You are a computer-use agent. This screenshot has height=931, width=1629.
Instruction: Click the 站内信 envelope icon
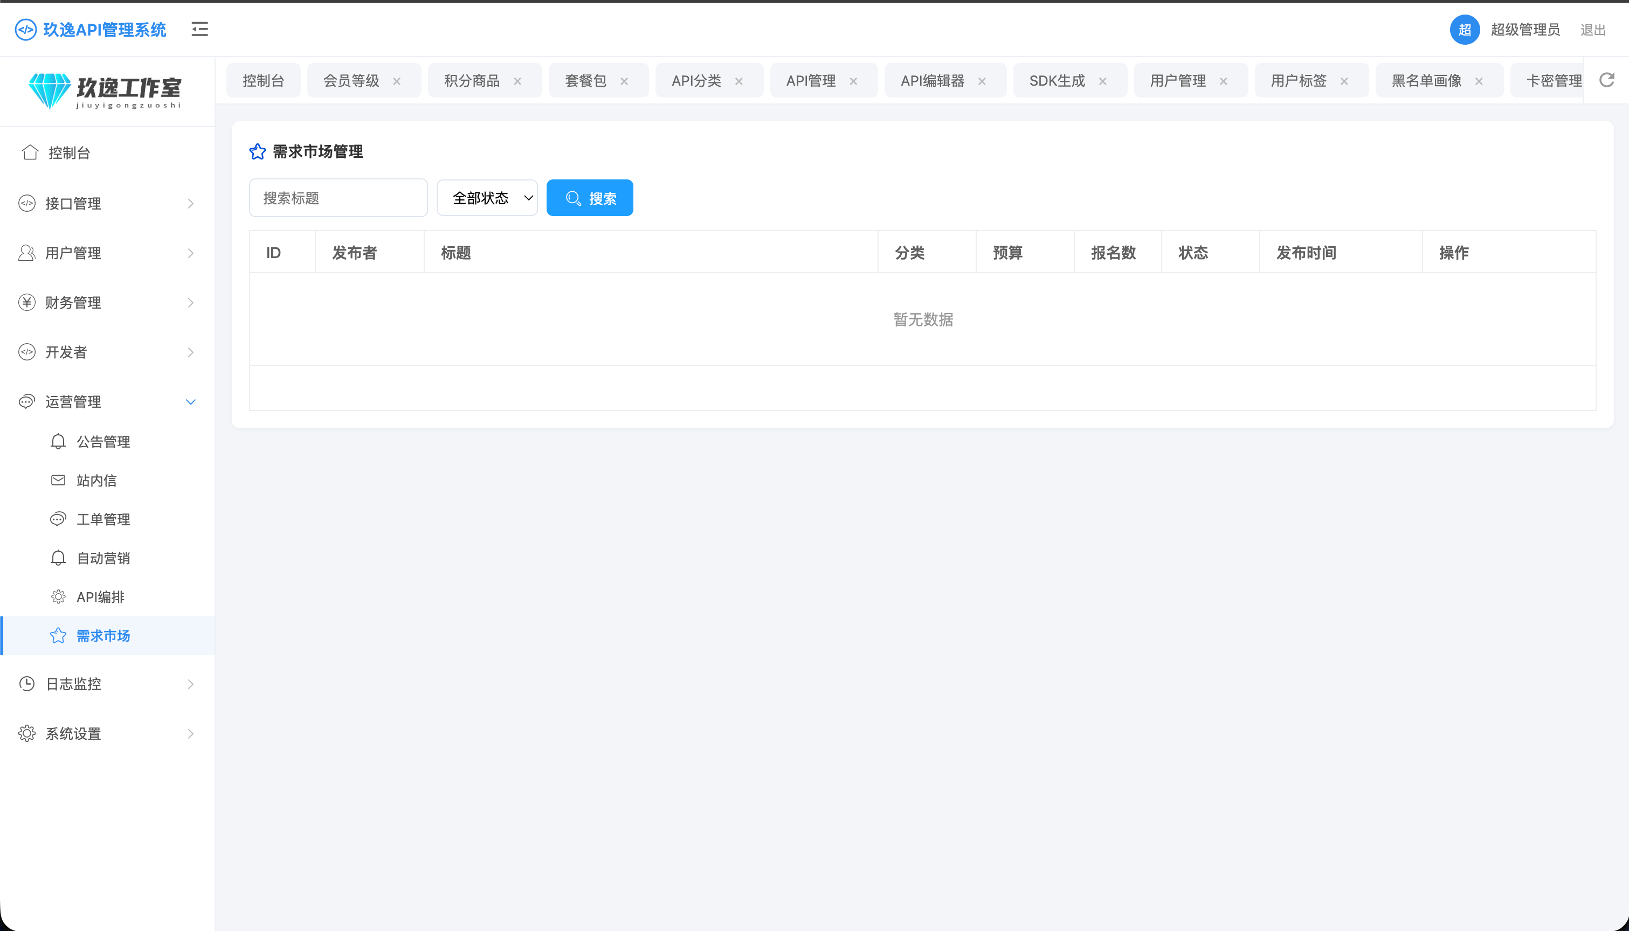(58, 480)
